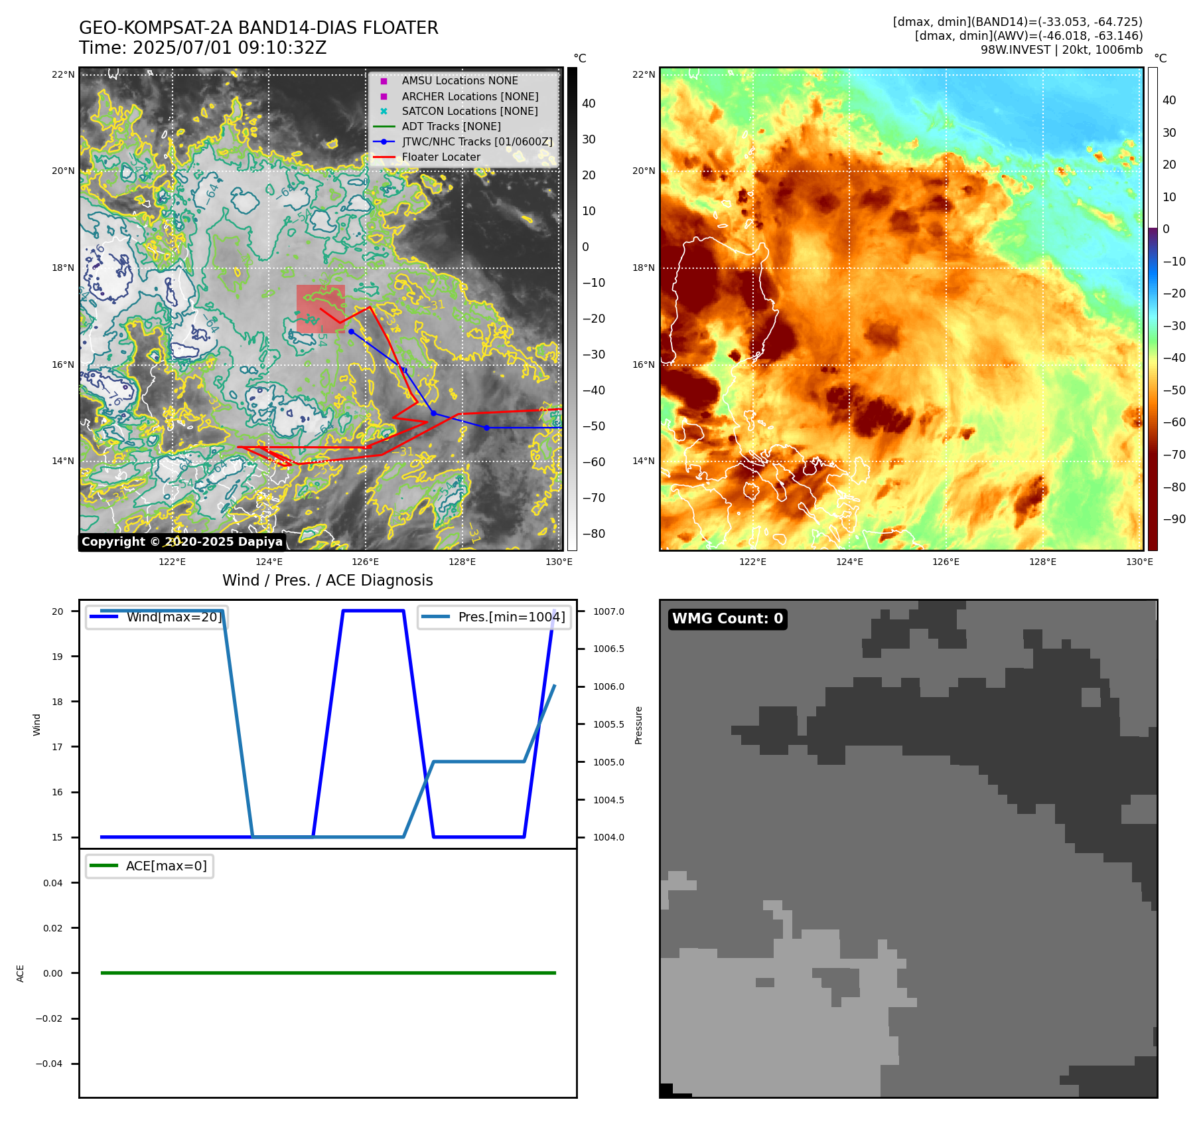Select the SATCON Locations [NONE] legend label

470,112
